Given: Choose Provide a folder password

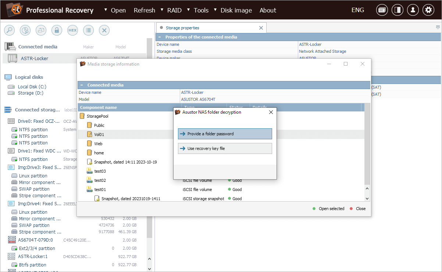Looking at the screenshot, I should click(x=225, y=134).
